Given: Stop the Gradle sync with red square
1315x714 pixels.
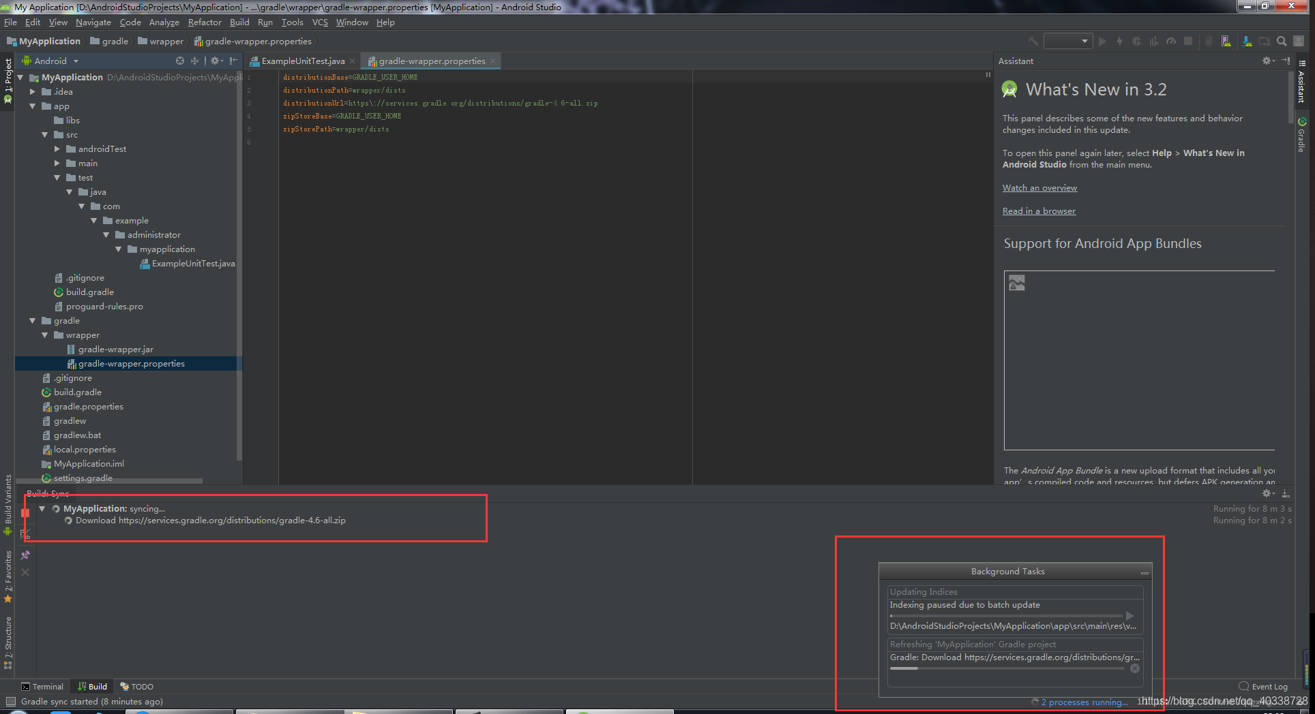Looking at the screenshot, I should tap(25, 513).
